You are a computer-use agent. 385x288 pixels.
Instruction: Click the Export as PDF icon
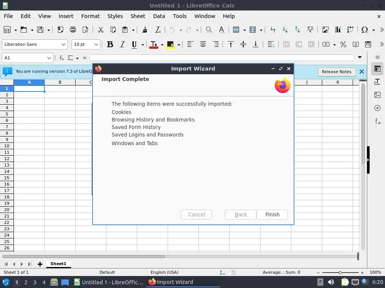point(60,30)
